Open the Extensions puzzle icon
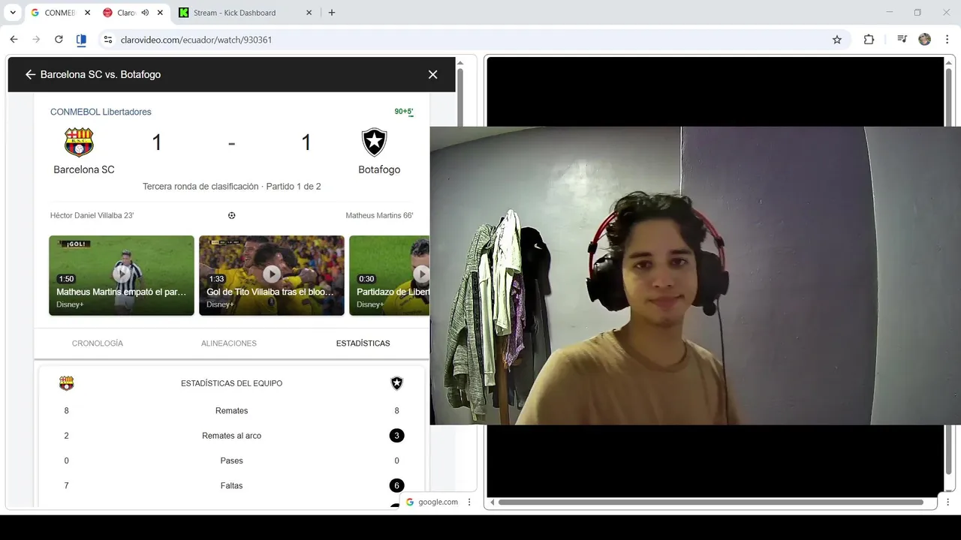The height and width of the screenshot is (540, 961). tap(869, 40)
